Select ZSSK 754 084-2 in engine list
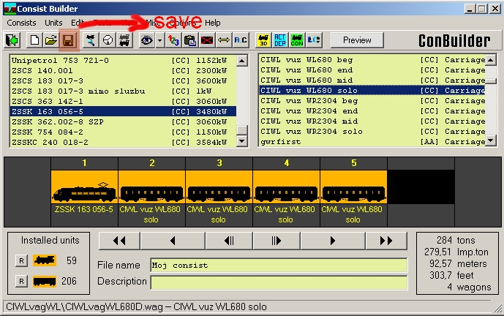Image resolution: width=504 pixels, height=316 pixels. point(124,132)
